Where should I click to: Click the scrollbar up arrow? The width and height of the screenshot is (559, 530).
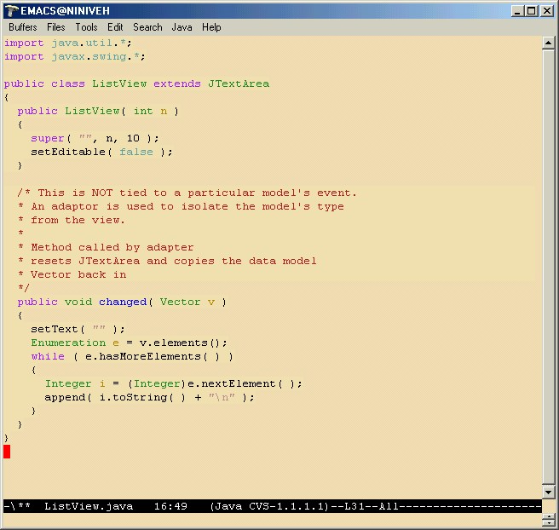coord(549,42)
